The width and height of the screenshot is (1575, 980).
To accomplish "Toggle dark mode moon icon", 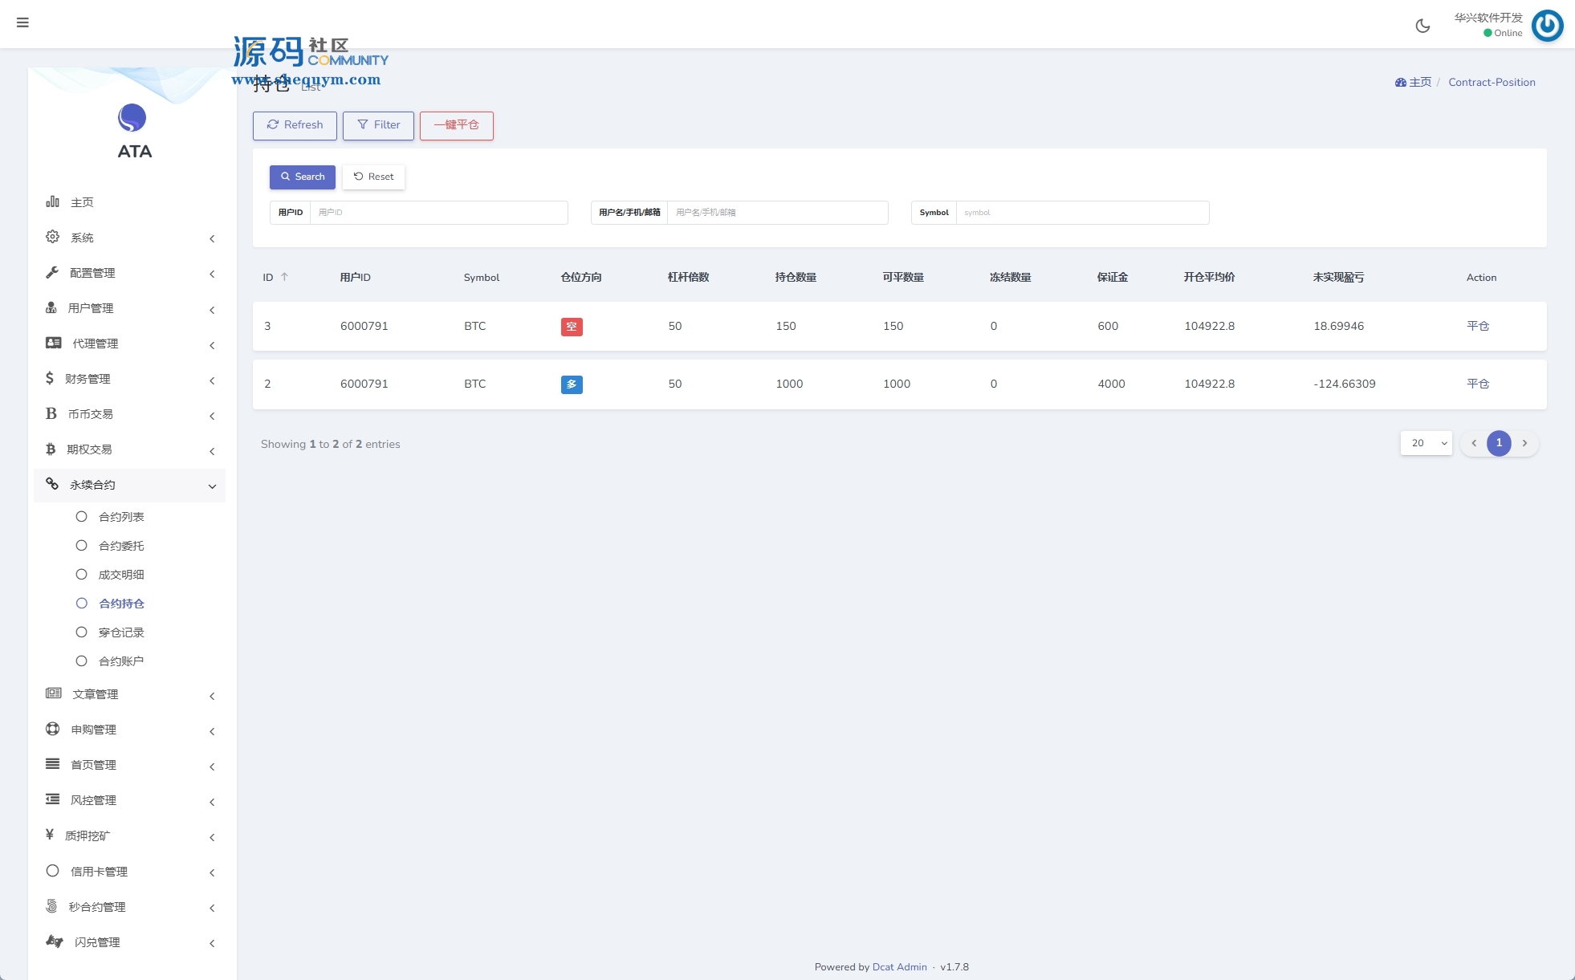I will pos(1422,26).
